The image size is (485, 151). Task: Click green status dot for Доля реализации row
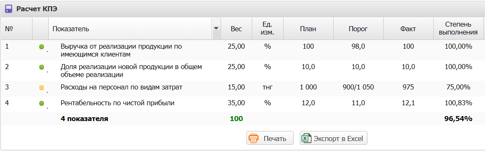pos(41,67)
